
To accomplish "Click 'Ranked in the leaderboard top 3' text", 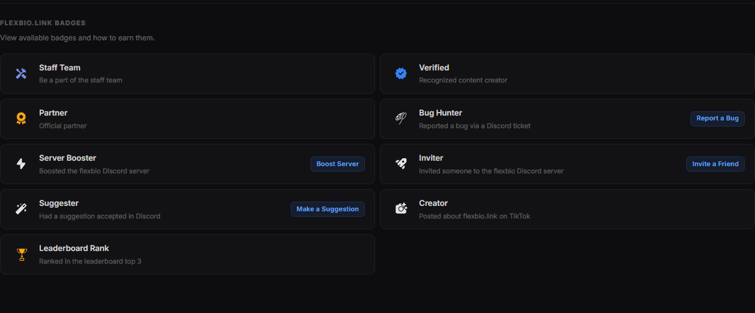I will (90, 261).
